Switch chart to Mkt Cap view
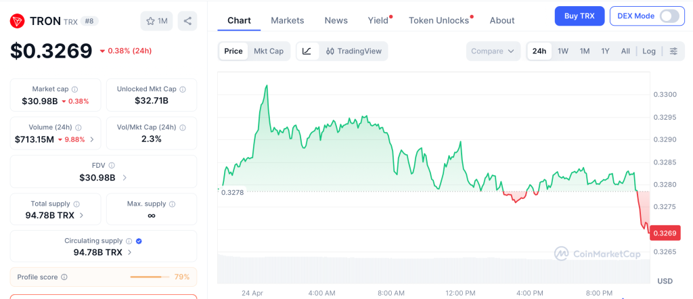This screenshot has height=299, width=693. [269, 51]
